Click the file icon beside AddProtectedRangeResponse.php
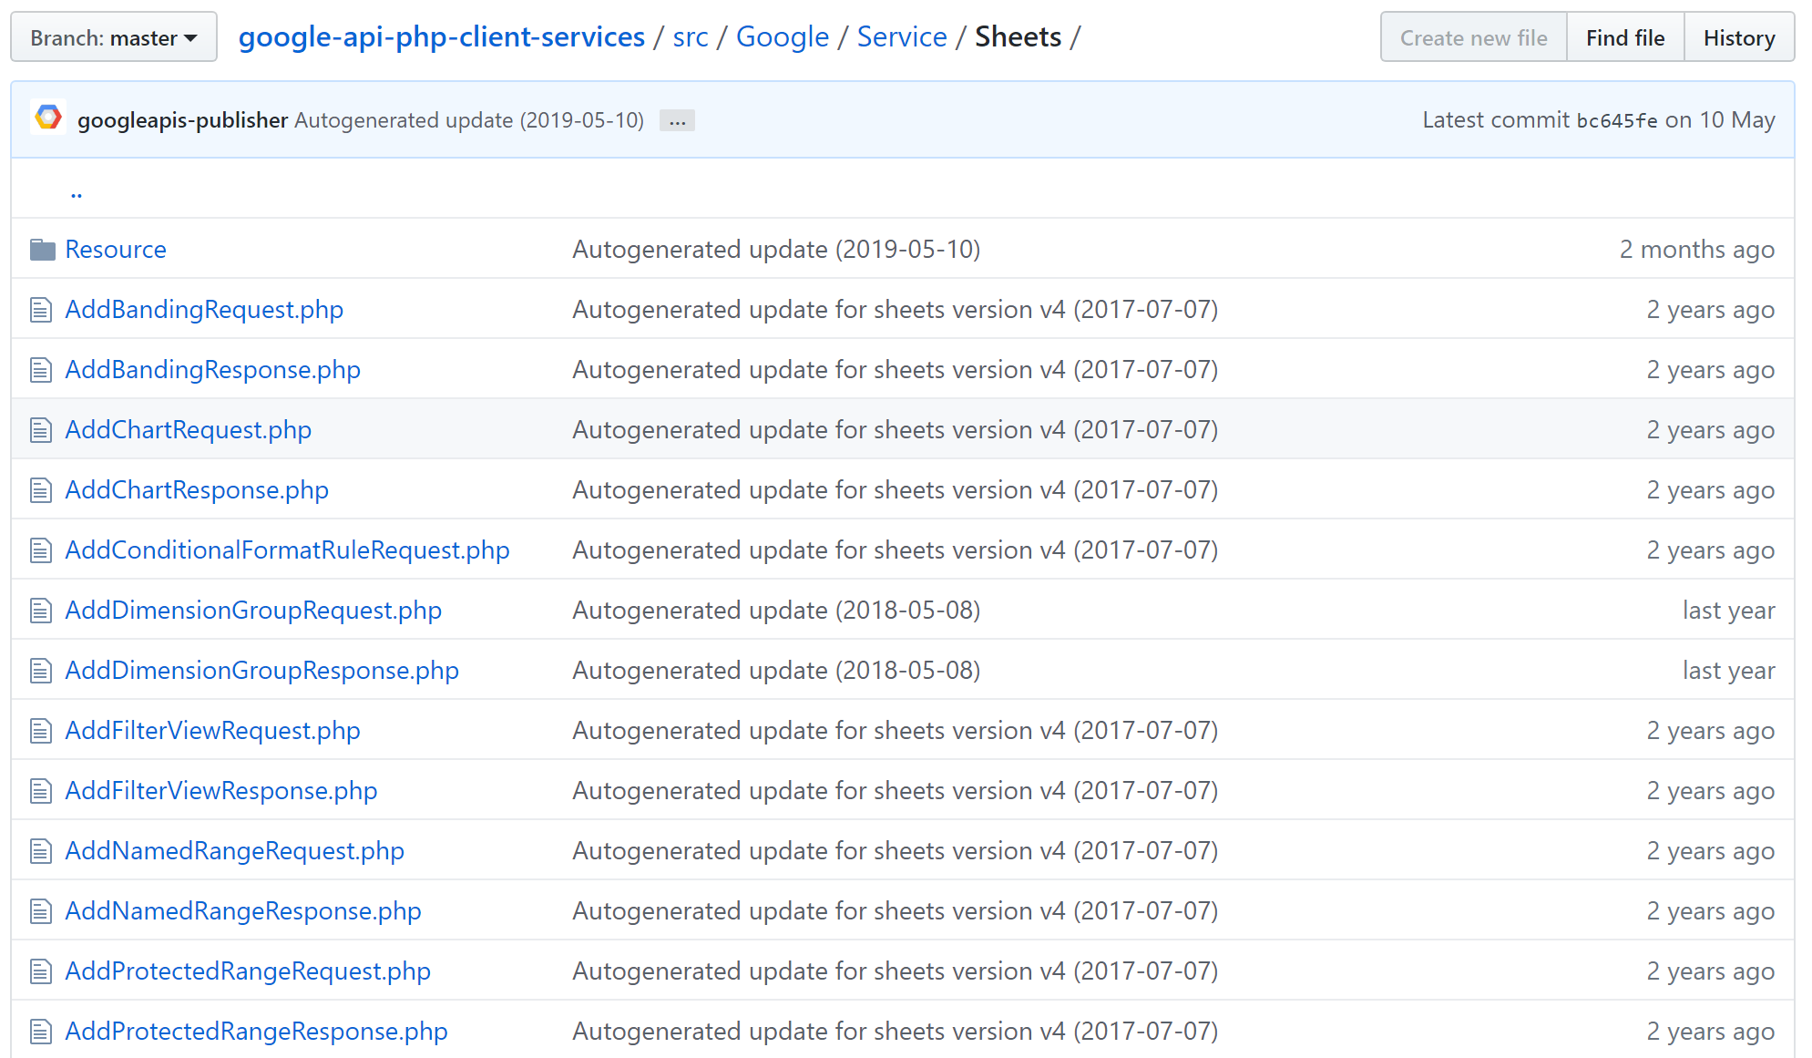 (x=41, y=1032)
